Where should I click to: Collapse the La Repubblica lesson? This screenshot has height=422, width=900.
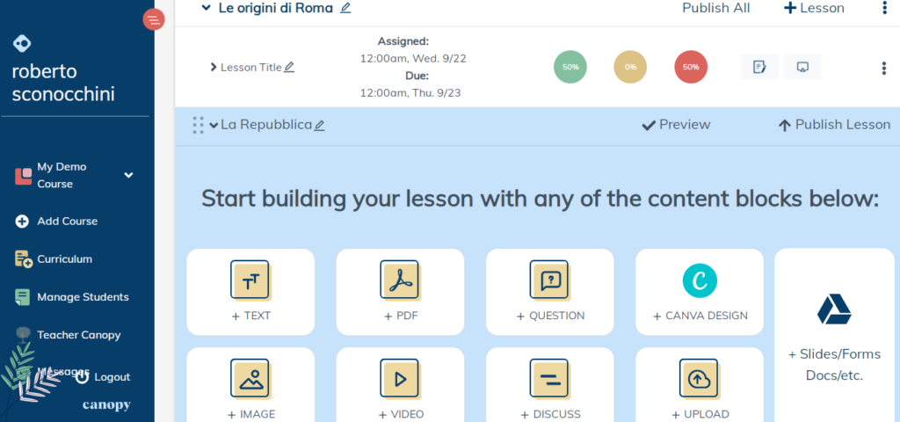[x=214, y=125]
